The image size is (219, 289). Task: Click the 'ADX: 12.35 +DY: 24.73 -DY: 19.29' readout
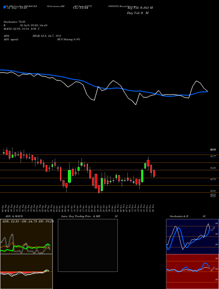(28, 221)
